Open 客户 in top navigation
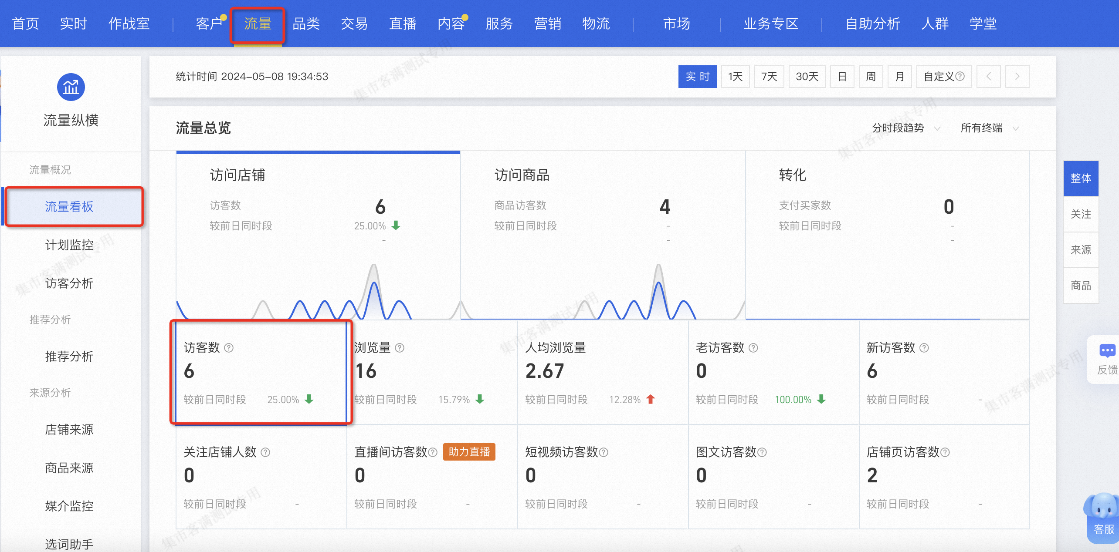Image resolution: width=1119 pixels, height=552 pixels. (209, 24)
